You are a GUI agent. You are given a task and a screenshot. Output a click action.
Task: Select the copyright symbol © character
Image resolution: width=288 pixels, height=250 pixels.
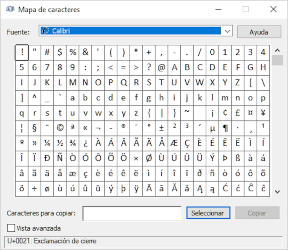60,128
